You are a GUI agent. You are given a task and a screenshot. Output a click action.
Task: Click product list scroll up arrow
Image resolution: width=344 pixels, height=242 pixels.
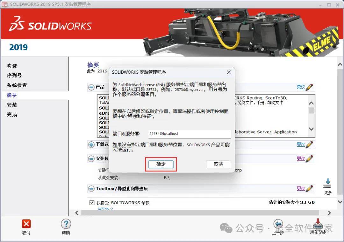point(311,103)
